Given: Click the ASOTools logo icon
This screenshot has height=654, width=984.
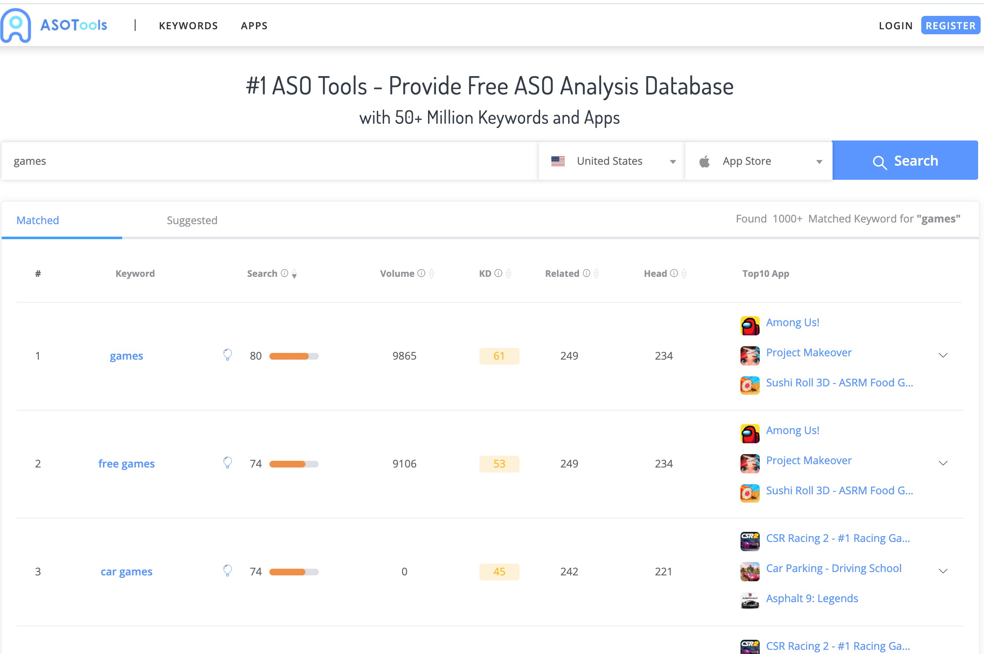Looking at the screenshot, I should [x=16, y=25].
